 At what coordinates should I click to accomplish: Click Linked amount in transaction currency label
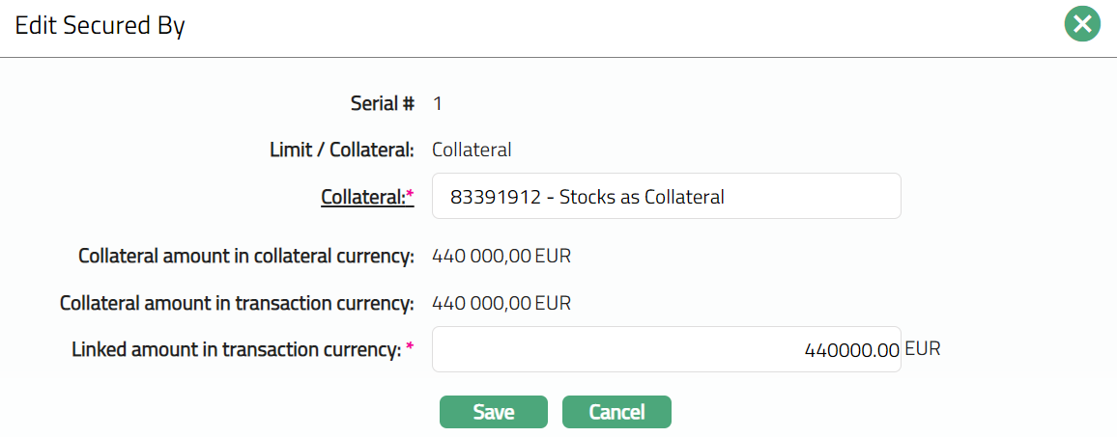click(237, 350)
